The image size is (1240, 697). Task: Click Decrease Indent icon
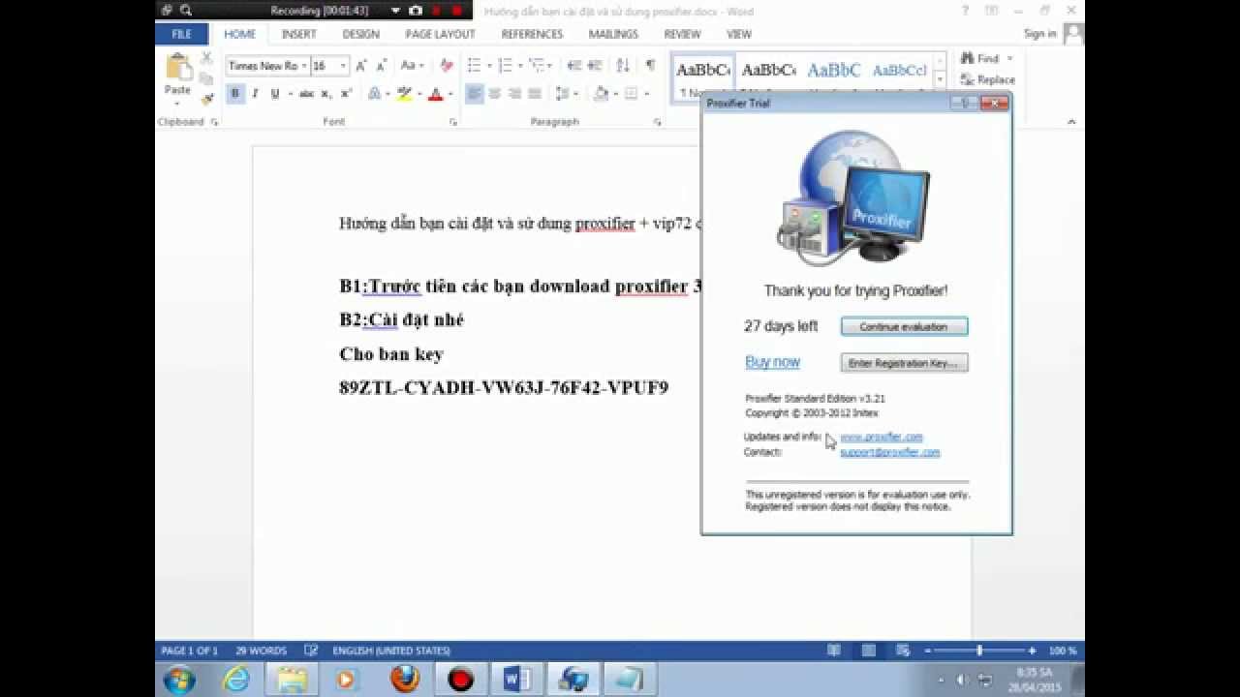pyautogui.click(x=573, y=66)
